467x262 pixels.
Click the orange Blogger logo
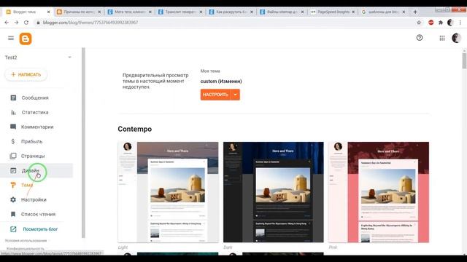tap(26, 39)
